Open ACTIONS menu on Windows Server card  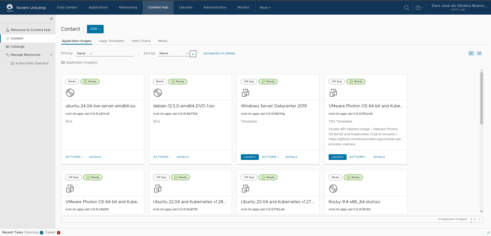pos(270,157)
